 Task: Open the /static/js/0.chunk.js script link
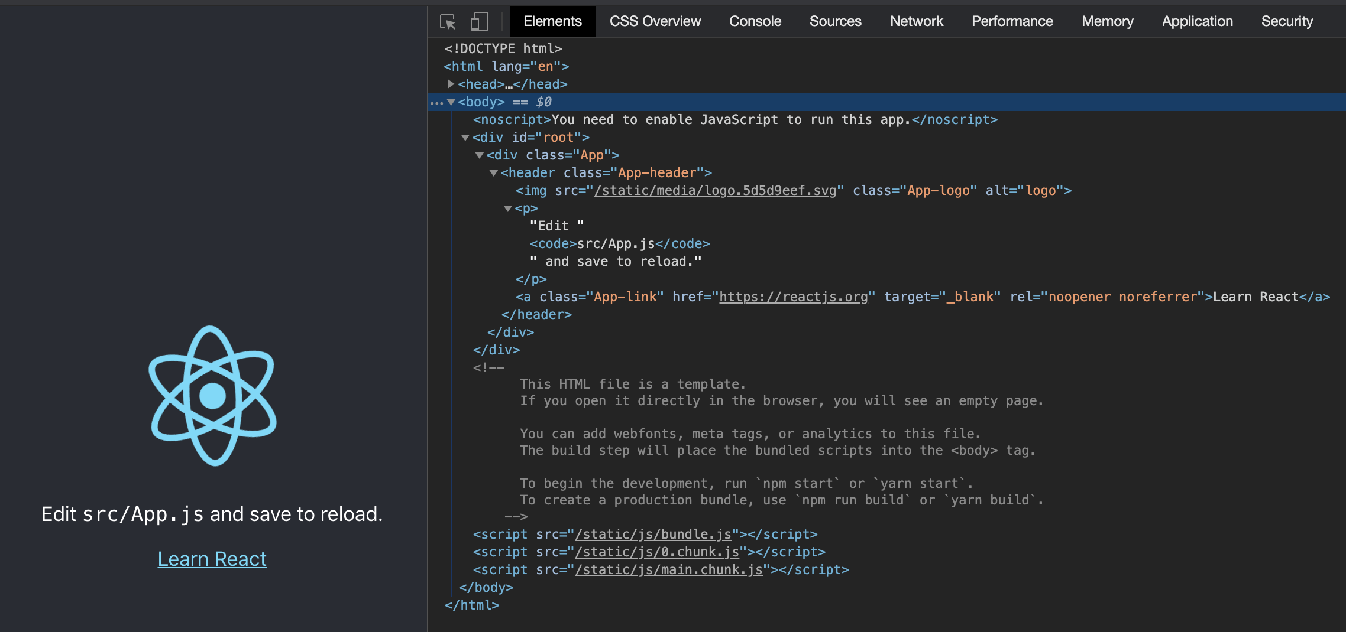click(657, 552)
